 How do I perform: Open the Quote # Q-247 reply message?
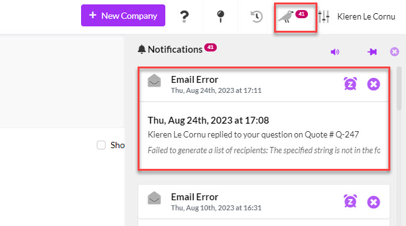253,134
